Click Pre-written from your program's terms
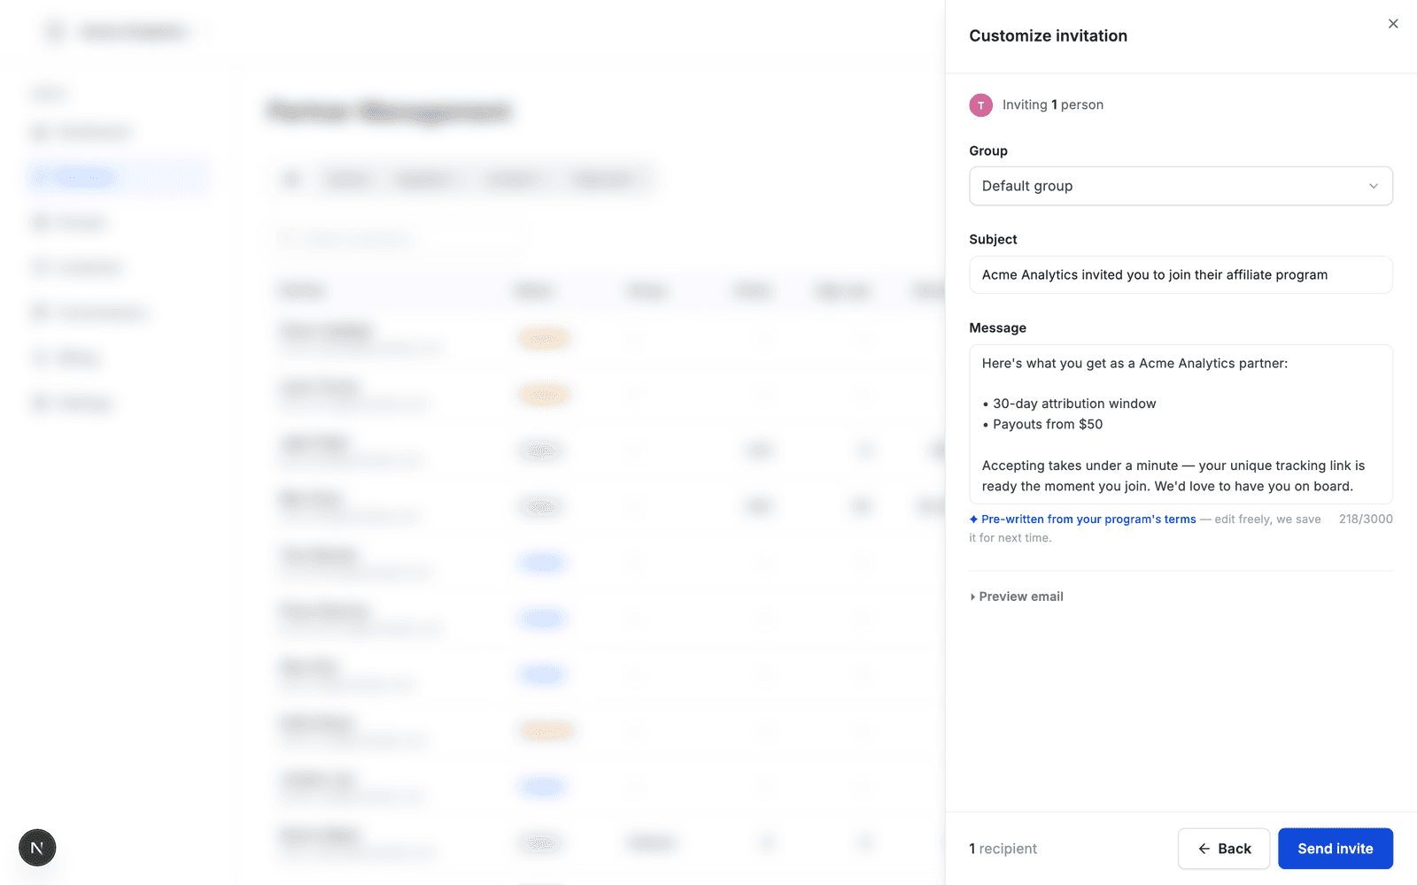 (x=1088, y=519)
